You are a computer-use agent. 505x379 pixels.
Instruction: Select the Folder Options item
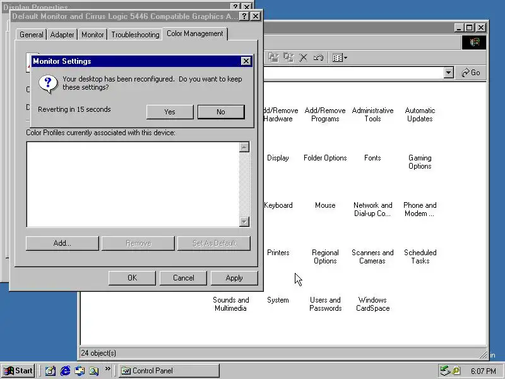pyautogui.click(x=325, y=158)
